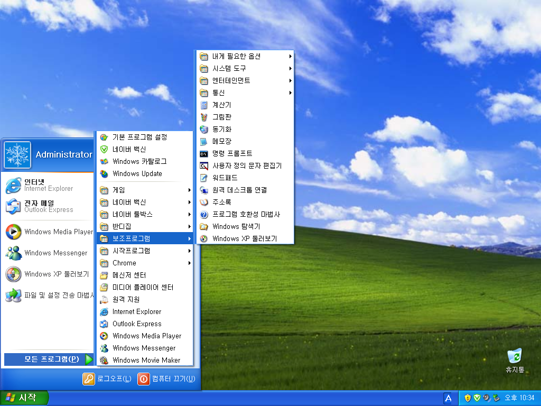Launch Windows Movie Maker
541x406 pixels.
(146, 360)
